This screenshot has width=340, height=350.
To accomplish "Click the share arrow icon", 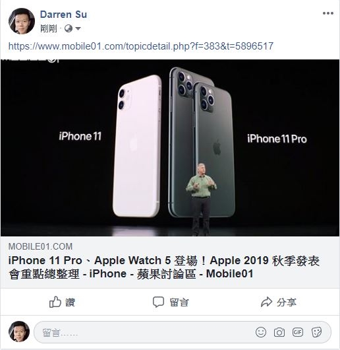I will pos(266,302).
